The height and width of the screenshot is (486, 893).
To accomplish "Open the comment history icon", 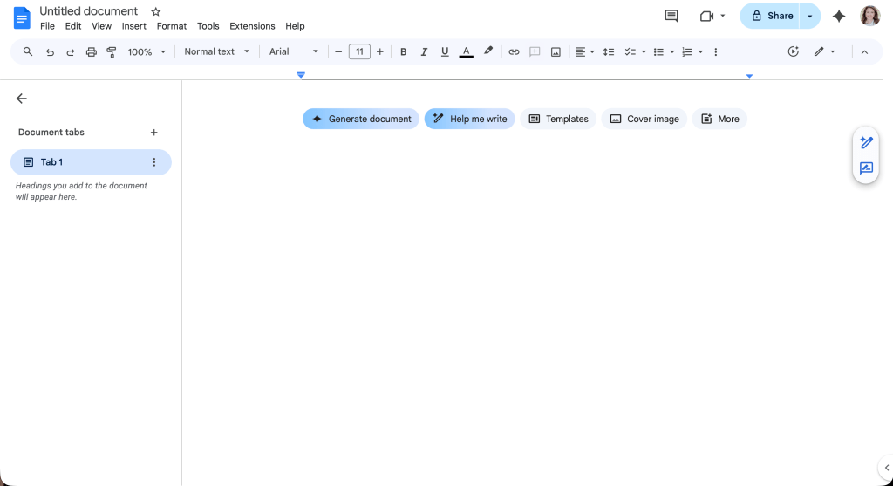I will tap(671, 16).
